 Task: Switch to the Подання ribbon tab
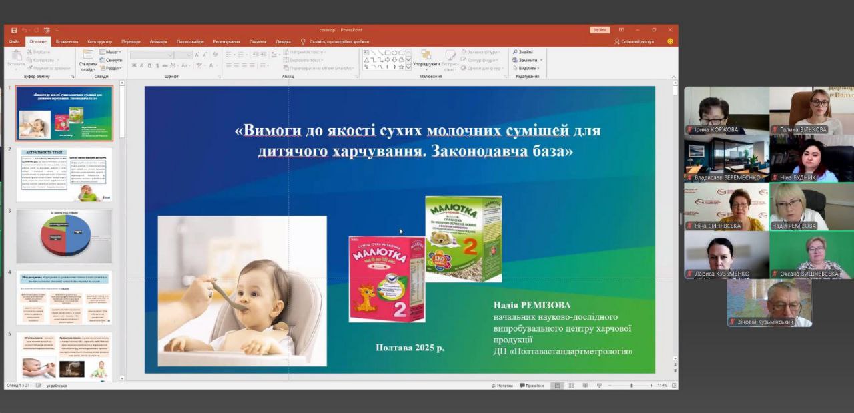[x=258, y=41]
